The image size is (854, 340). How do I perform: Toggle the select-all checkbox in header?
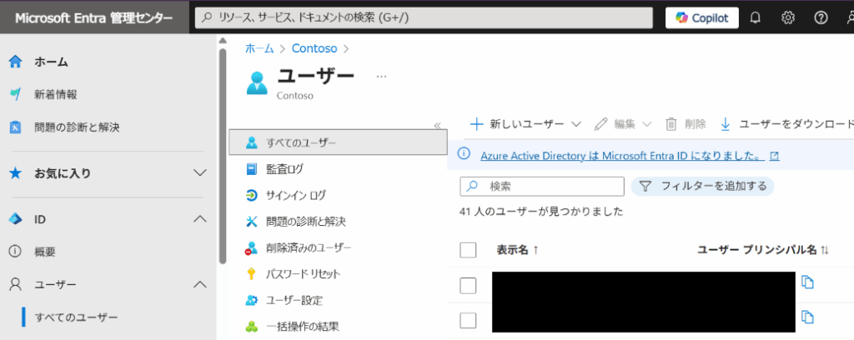[x=468, y=250]
